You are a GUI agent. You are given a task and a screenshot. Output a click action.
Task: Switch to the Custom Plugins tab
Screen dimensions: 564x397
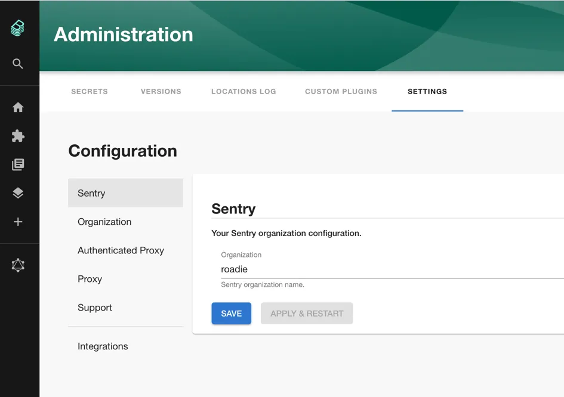341,91
